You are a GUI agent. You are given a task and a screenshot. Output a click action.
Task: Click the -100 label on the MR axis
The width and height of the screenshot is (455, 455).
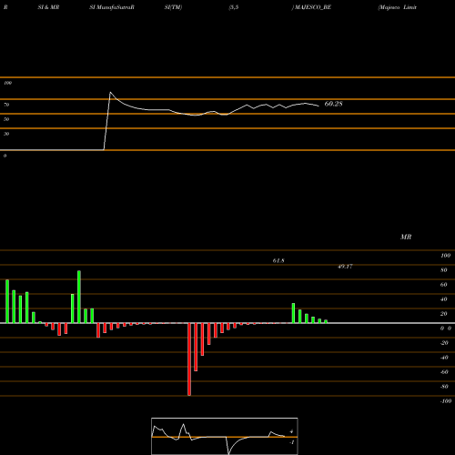tap(446, 401)
